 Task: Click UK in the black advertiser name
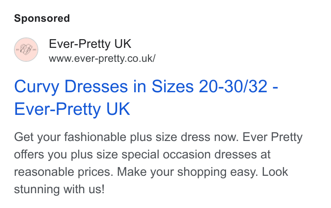pos(123,44)
